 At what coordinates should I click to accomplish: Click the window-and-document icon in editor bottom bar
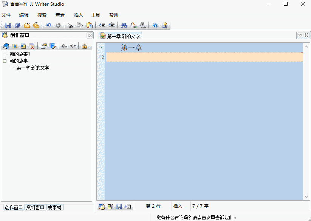pyautogui.click(x=102, y=207)
